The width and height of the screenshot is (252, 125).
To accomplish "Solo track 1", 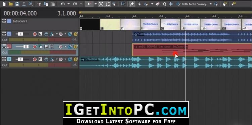I will [76, 34].
